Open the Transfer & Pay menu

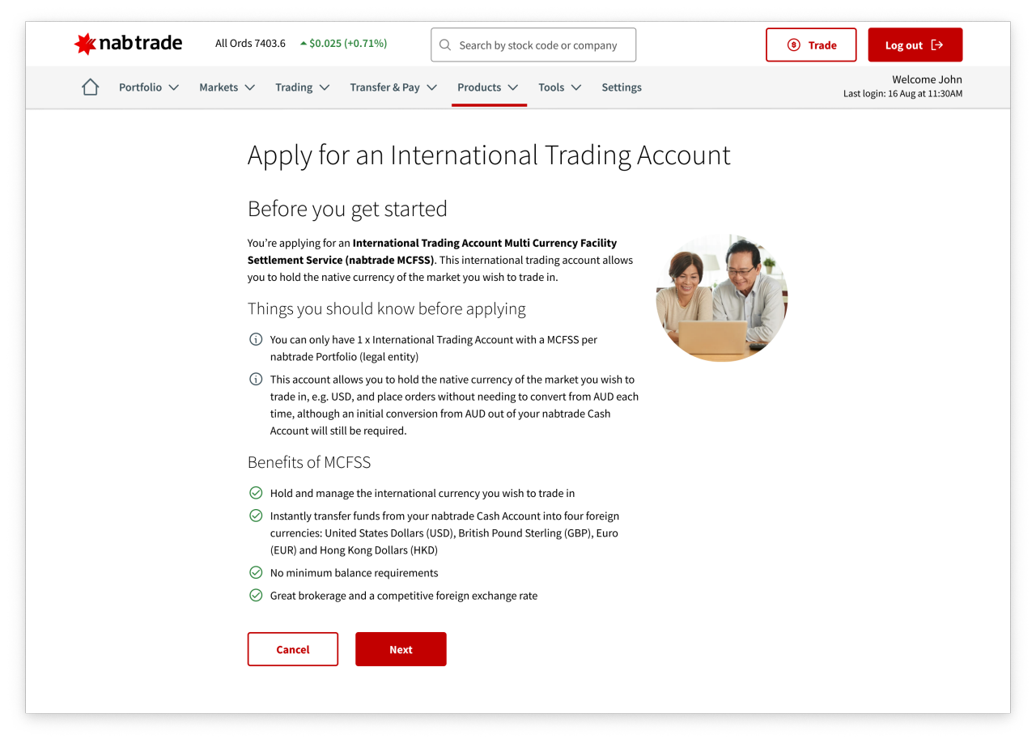(393, 87)
